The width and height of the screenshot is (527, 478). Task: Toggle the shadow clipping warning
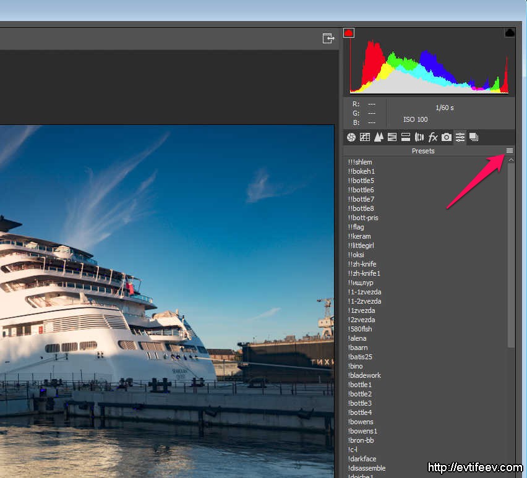pyautogui.click(x=349, y=33)
